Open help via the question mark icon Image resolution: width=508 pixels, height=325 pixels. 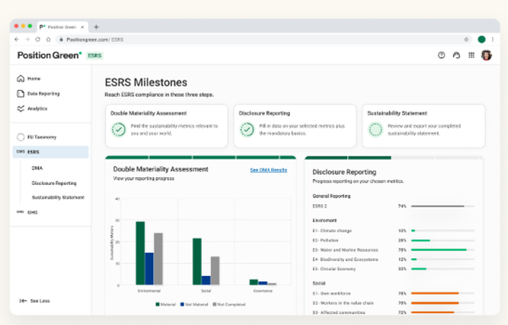click(x=441, y=55)
